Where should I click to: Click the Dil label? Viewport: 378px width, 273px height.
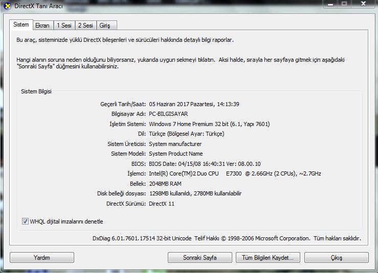tap(142, 134)
